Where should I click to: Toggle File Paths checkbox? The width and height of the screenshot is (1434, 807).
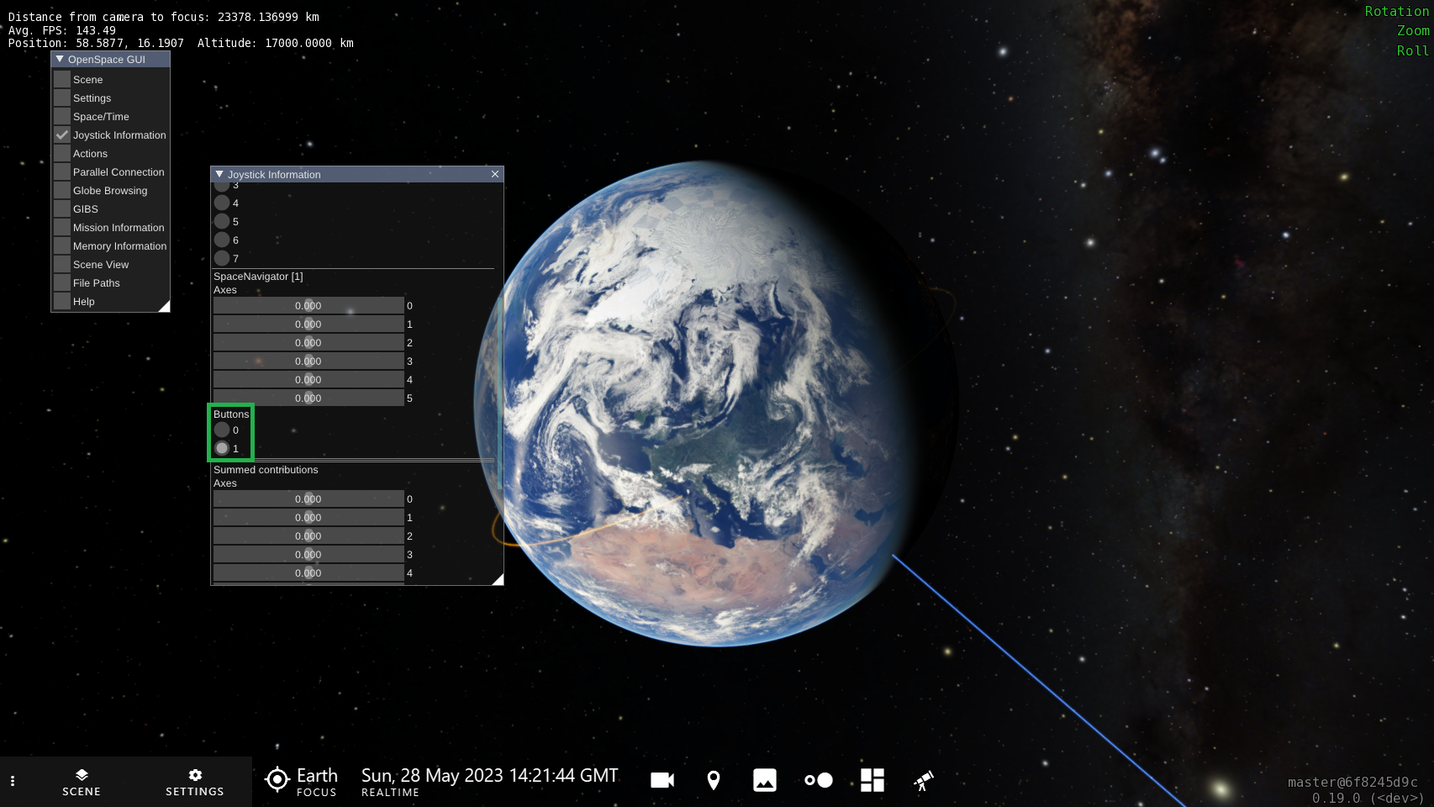pyautogui.click(x=62, y=282)
